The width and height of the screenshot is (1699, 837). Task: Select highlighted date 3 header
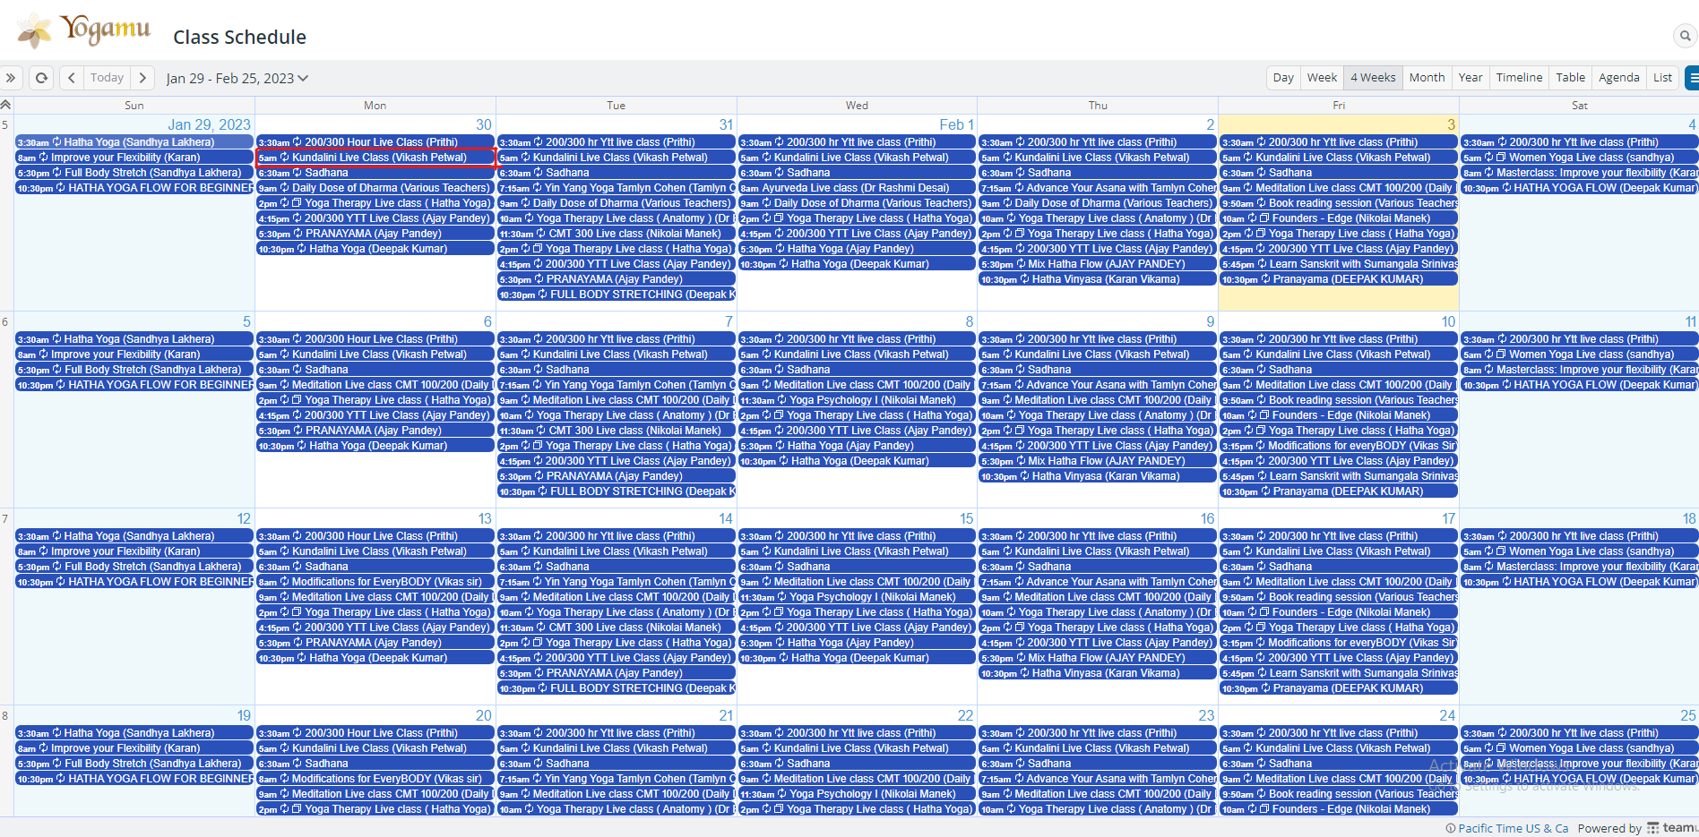pyautogui.click(x=1451, y=124)
